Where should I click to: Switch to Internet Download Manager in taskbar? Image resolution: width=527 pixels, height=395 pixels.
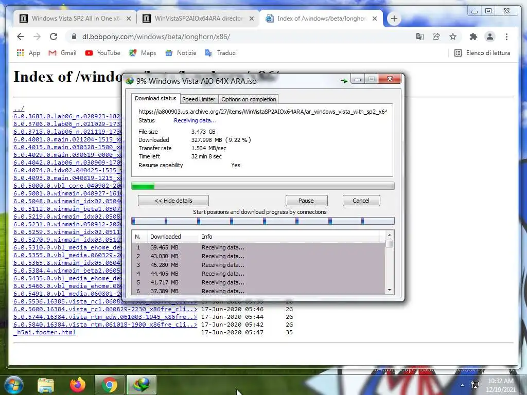click(x=141, y=385)
